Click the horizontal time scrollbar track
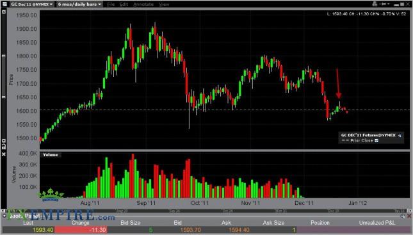 coord(206,211)
